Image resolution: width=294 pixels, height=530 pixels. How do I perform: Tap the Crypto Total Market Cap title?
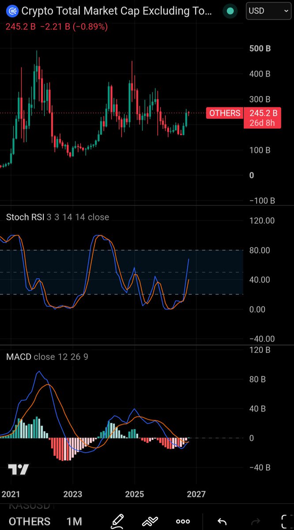117,11
